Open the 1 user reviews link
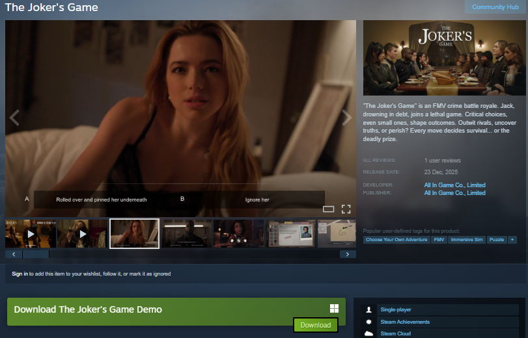The width and height of the screenshot is (528, 338). (442, 161)
